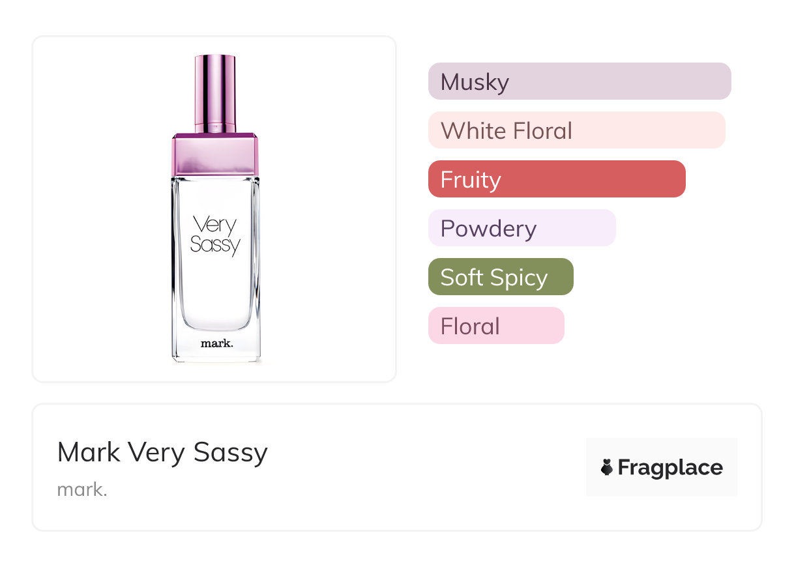
Task: Click the pink collar on the bottle
Action: tap(216, 154)
